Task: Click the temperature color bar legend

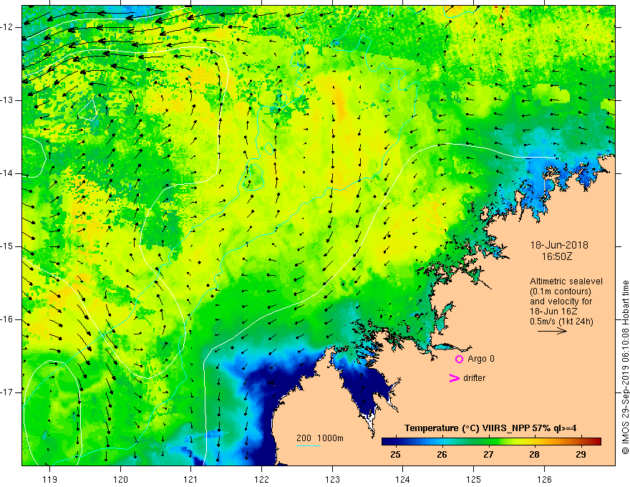Action: point(491,441)
